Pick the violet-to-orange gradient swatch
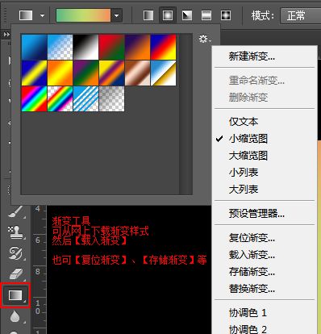 click(x=137, y=47)
